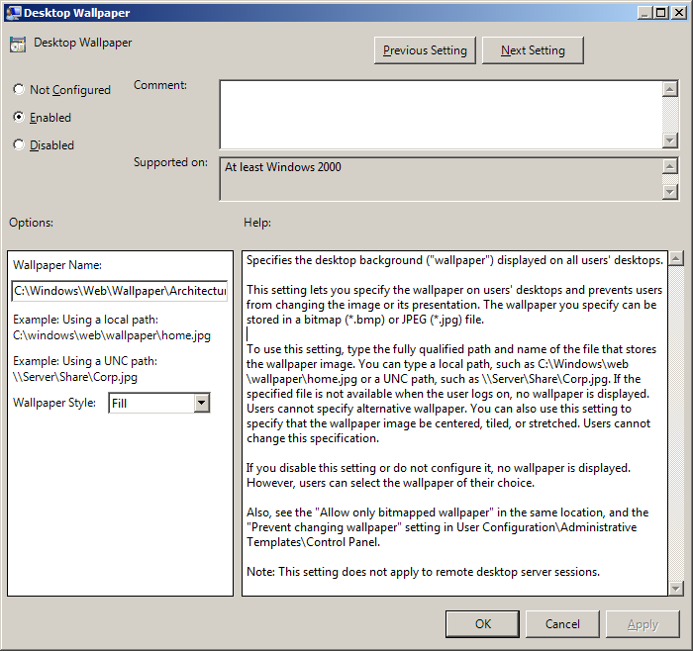Choose the Enabled radio option
Viewport: 693px width, 651px height.
pyautogui.click(x=19, y=118)
